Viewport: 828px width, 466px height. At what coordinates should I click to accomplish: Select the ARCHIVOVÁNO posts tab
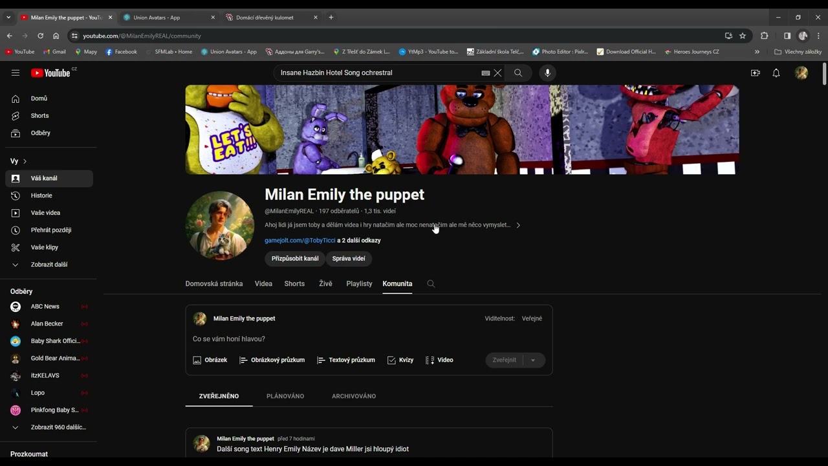[x=354, y=396]
